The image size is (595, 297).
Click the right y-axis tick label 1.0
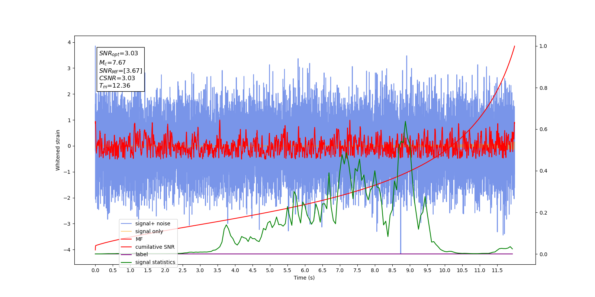[x=543, y=46]
